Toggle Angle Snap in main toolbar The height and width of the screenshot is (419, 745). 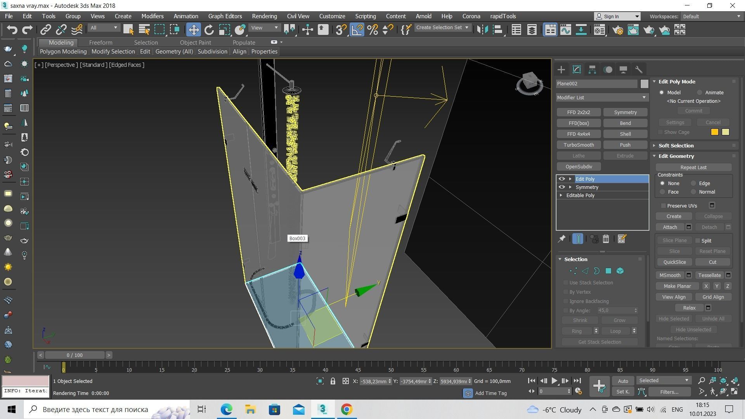tap(357, 30)
